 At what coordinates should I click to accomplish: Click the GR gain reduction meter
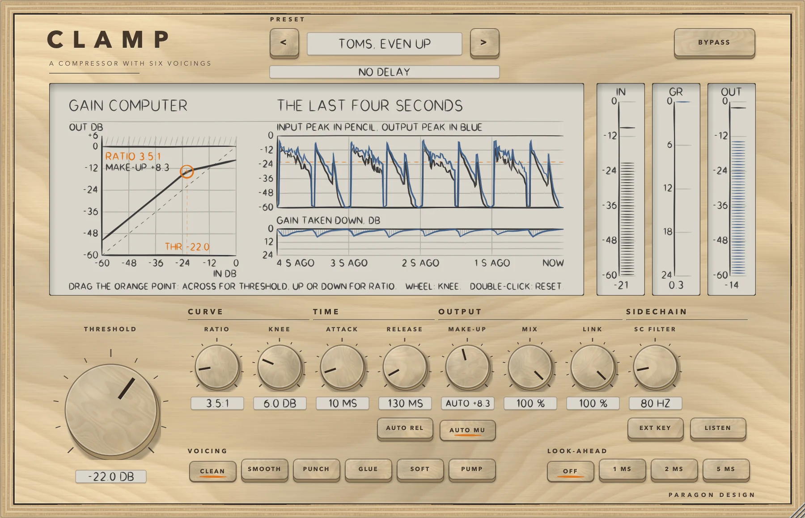click(x=676, y=189)
